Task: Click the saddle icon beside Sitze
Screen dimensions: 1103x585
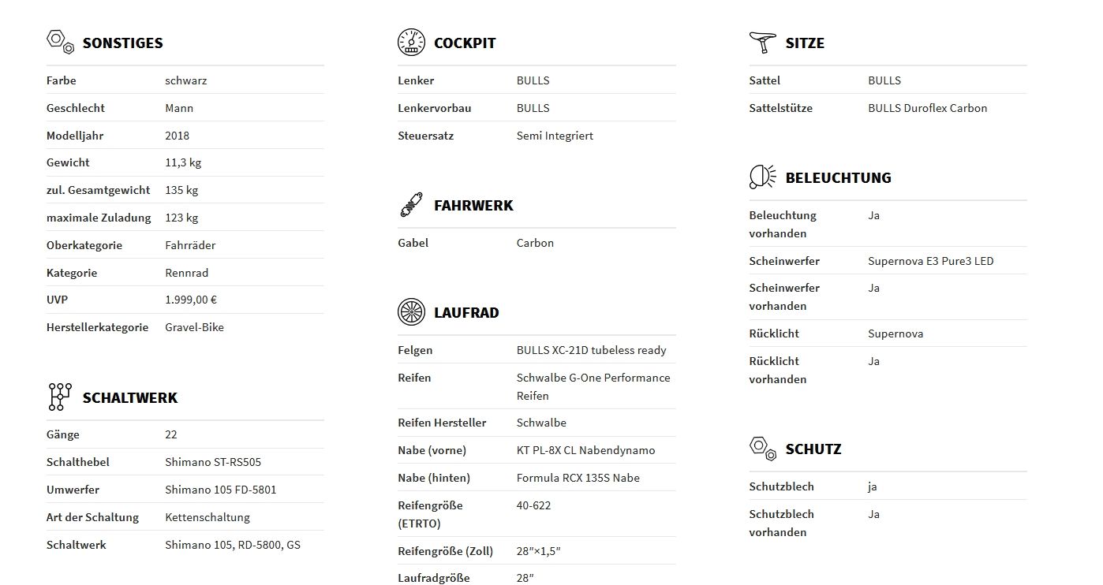Action: [762, 42]
